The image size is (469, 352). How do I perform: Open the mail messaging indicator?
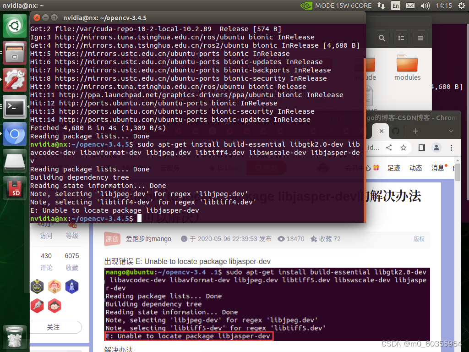coord(410,5)
